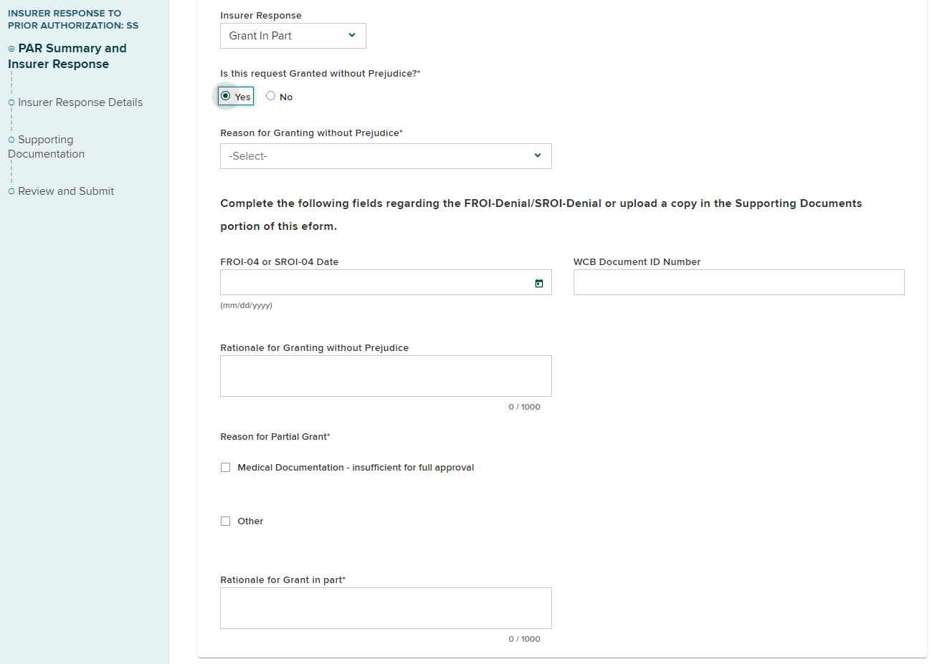Click the Supporting Documentation step circle
The width and height of the screenshot is (932, 664).
tap(11, 140)
